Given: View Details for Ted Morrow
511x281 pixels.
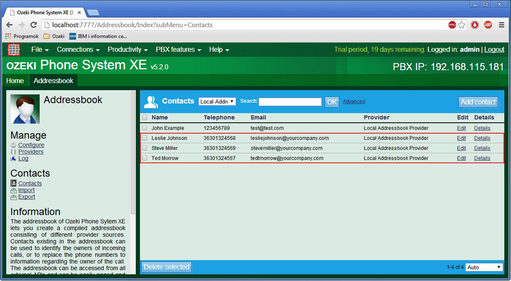Looking at the screenshot, I should (x=482, y=158).
